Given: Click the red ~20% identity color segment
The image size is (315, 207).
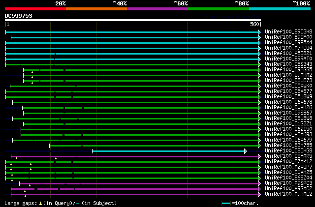Looking at the screenshot, I should pyautogui.click(x=35, y=9).
